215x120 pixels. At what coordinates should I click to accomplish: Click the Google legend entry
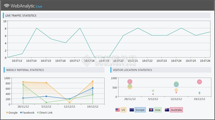[12, 113]
